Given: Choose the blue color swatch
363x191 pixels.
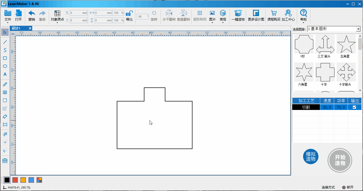Looking at the screenshot, I should (31, 180).
